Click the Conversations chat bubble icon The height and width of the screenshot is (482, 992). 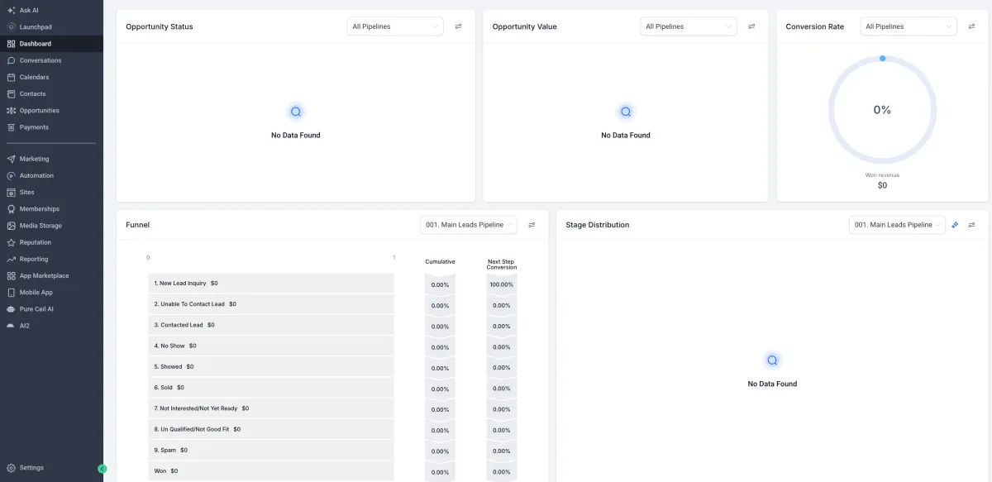pyautogui.click(x=12, y=60)
